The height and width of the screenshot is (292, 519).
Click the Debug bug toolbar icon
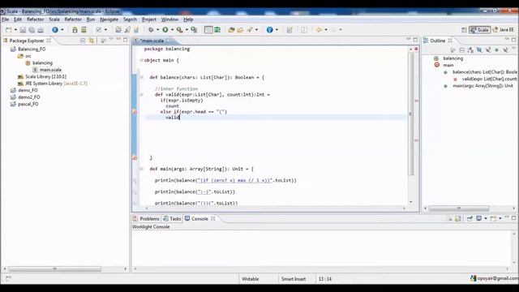pyautogui.click(x=151, y=30)
